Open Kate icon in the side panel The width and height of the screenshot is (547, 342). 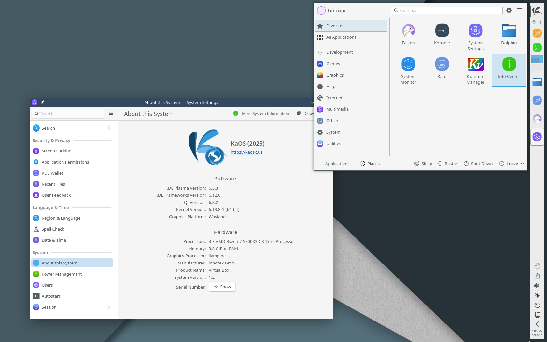point(537,100)
